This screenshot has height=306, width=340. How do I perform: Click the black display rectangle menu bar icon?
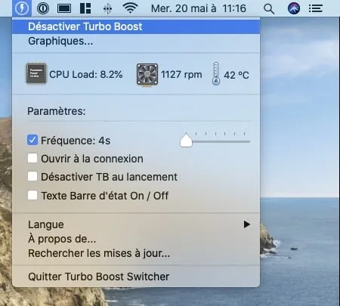[x=64, y=8]
